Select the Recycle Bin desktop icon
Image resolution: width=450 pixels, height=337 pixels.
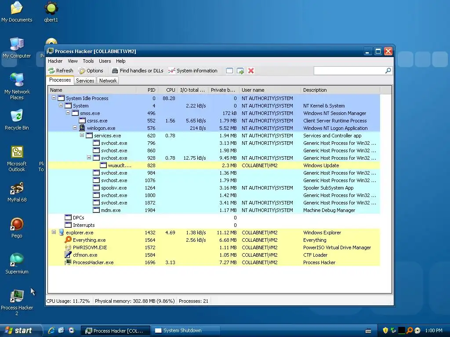pos(17,120)
